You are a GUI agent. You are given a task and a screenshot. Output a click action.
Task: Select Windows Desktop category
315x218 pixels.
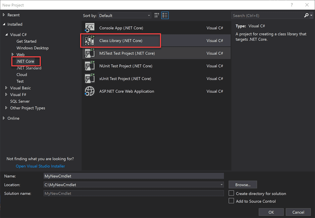coord(32,48)
